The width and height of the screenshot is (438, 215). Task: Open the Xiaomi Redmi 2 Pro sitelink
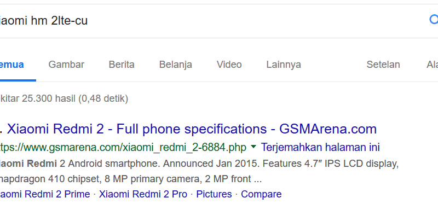[x=143, y=194]
